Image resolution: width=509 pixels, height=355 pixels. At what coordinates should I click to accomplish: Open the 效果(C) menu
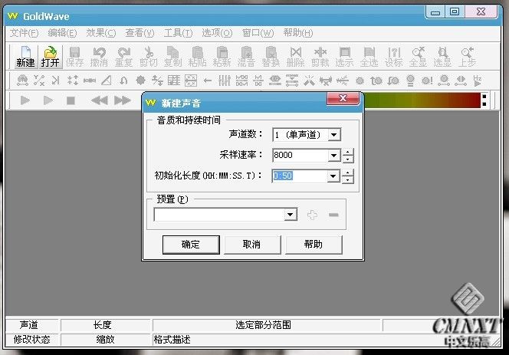(101, 33)
